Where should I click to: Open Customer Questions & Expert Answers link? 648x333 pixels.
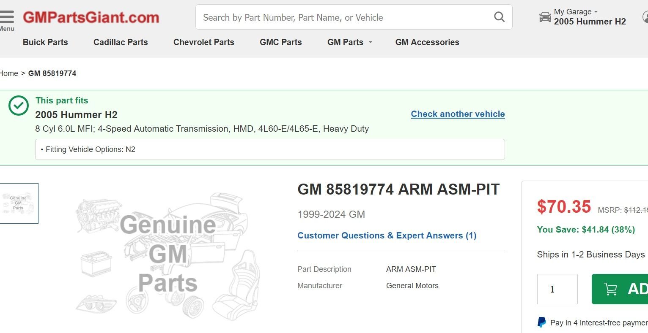coord(387,236)
